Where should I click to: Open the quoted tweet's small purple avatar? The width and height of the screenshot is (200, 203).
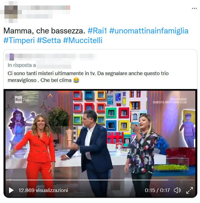[x=12, y=57]
